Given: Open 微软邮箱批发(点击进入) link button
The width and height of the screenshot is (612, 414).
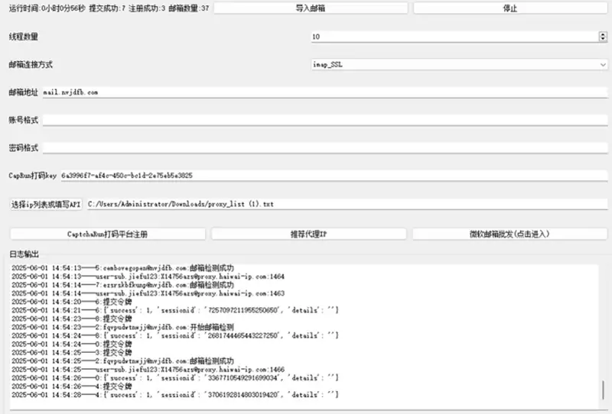Looking at the screenshot, I should click(x=509, y=234).
